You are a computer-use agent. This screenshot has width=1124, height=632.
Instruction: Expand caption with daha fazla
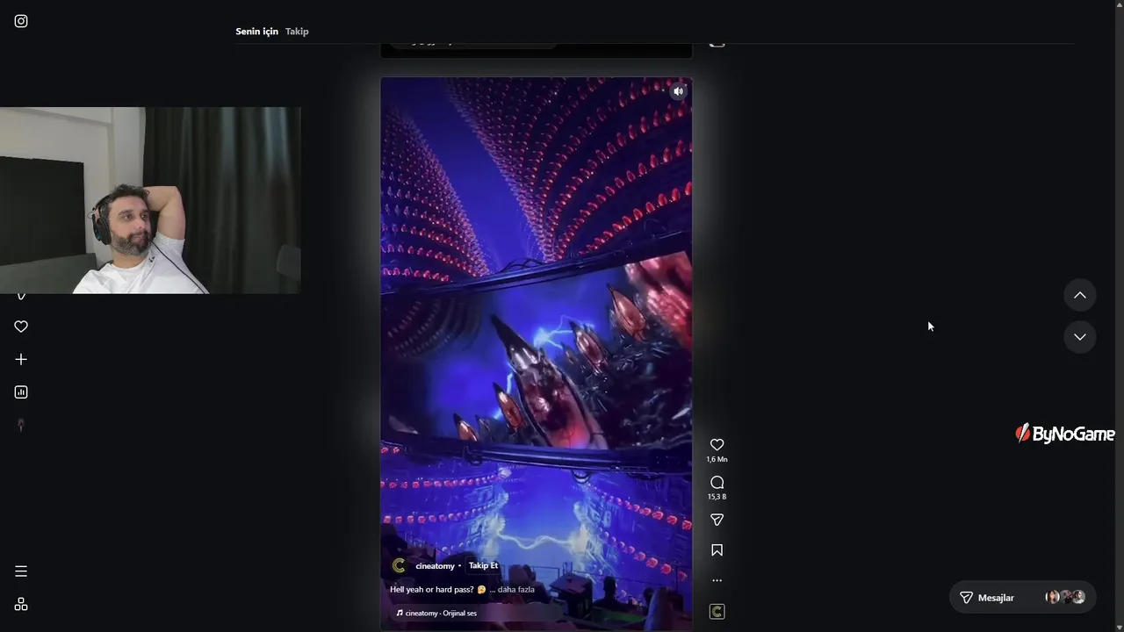tap(515, 590)
